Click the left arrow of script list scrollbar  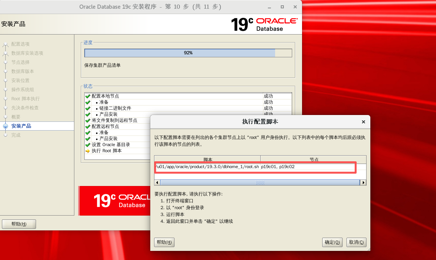click(x=157, y=183)
